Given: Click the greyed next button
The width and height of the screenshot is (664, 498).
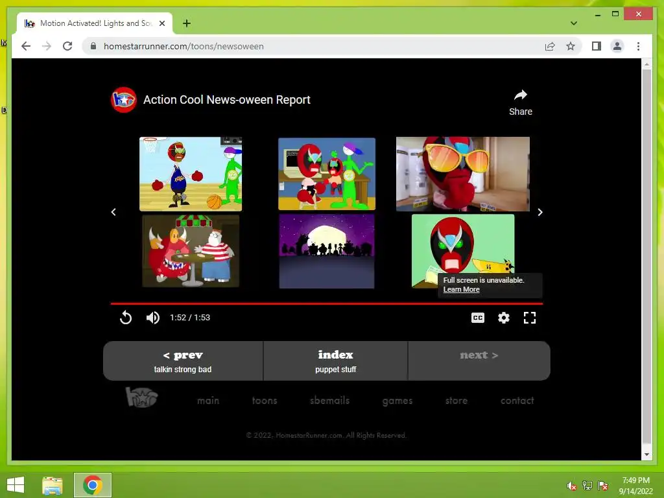Looking at the screenshot, I should pyautogui.click(x=479, y=361).
